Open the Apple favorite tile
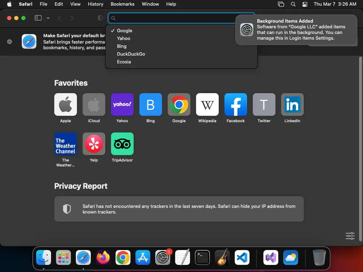The image size is (363, 272). tap(66, 104)
